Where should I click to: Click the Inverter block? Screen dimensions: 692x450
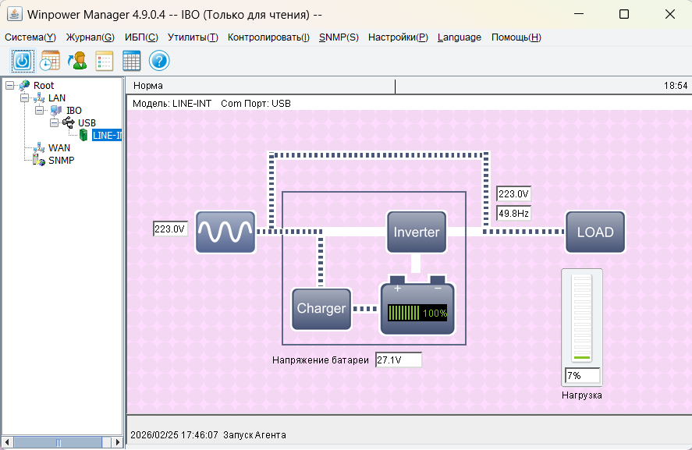[417, 232]
